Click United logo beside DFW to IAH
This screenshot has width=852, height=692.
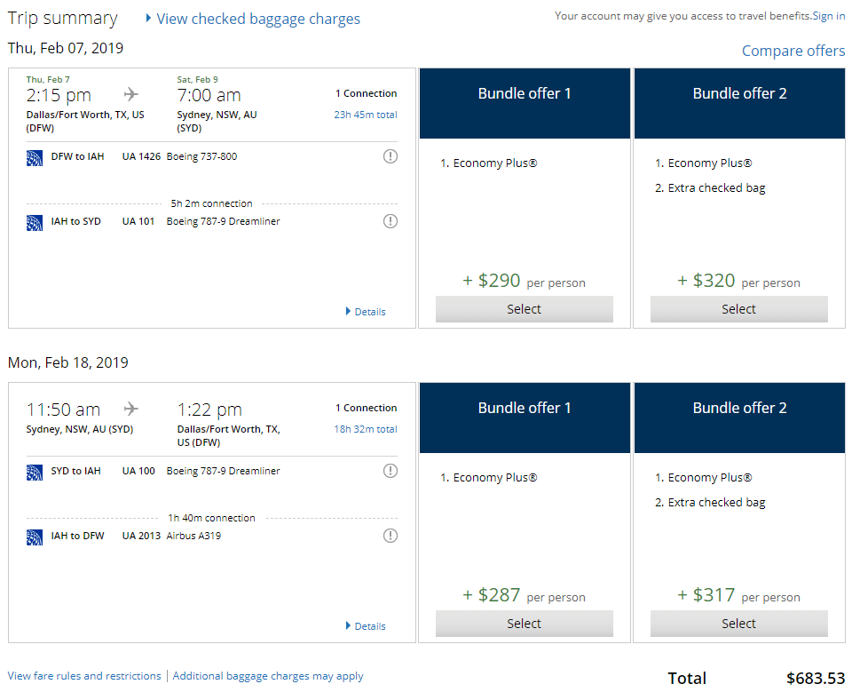tap(35, 157)
